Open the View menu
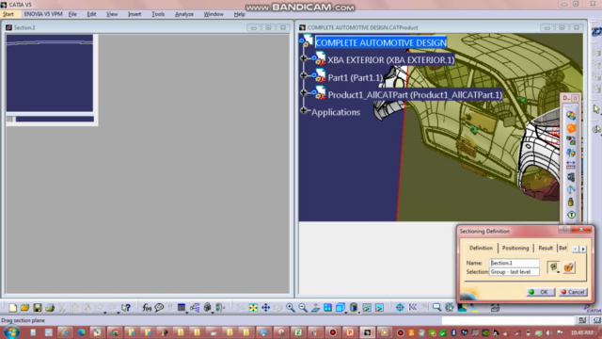The height and width of the screenshot is (339, 602). (x=112, y=14)
